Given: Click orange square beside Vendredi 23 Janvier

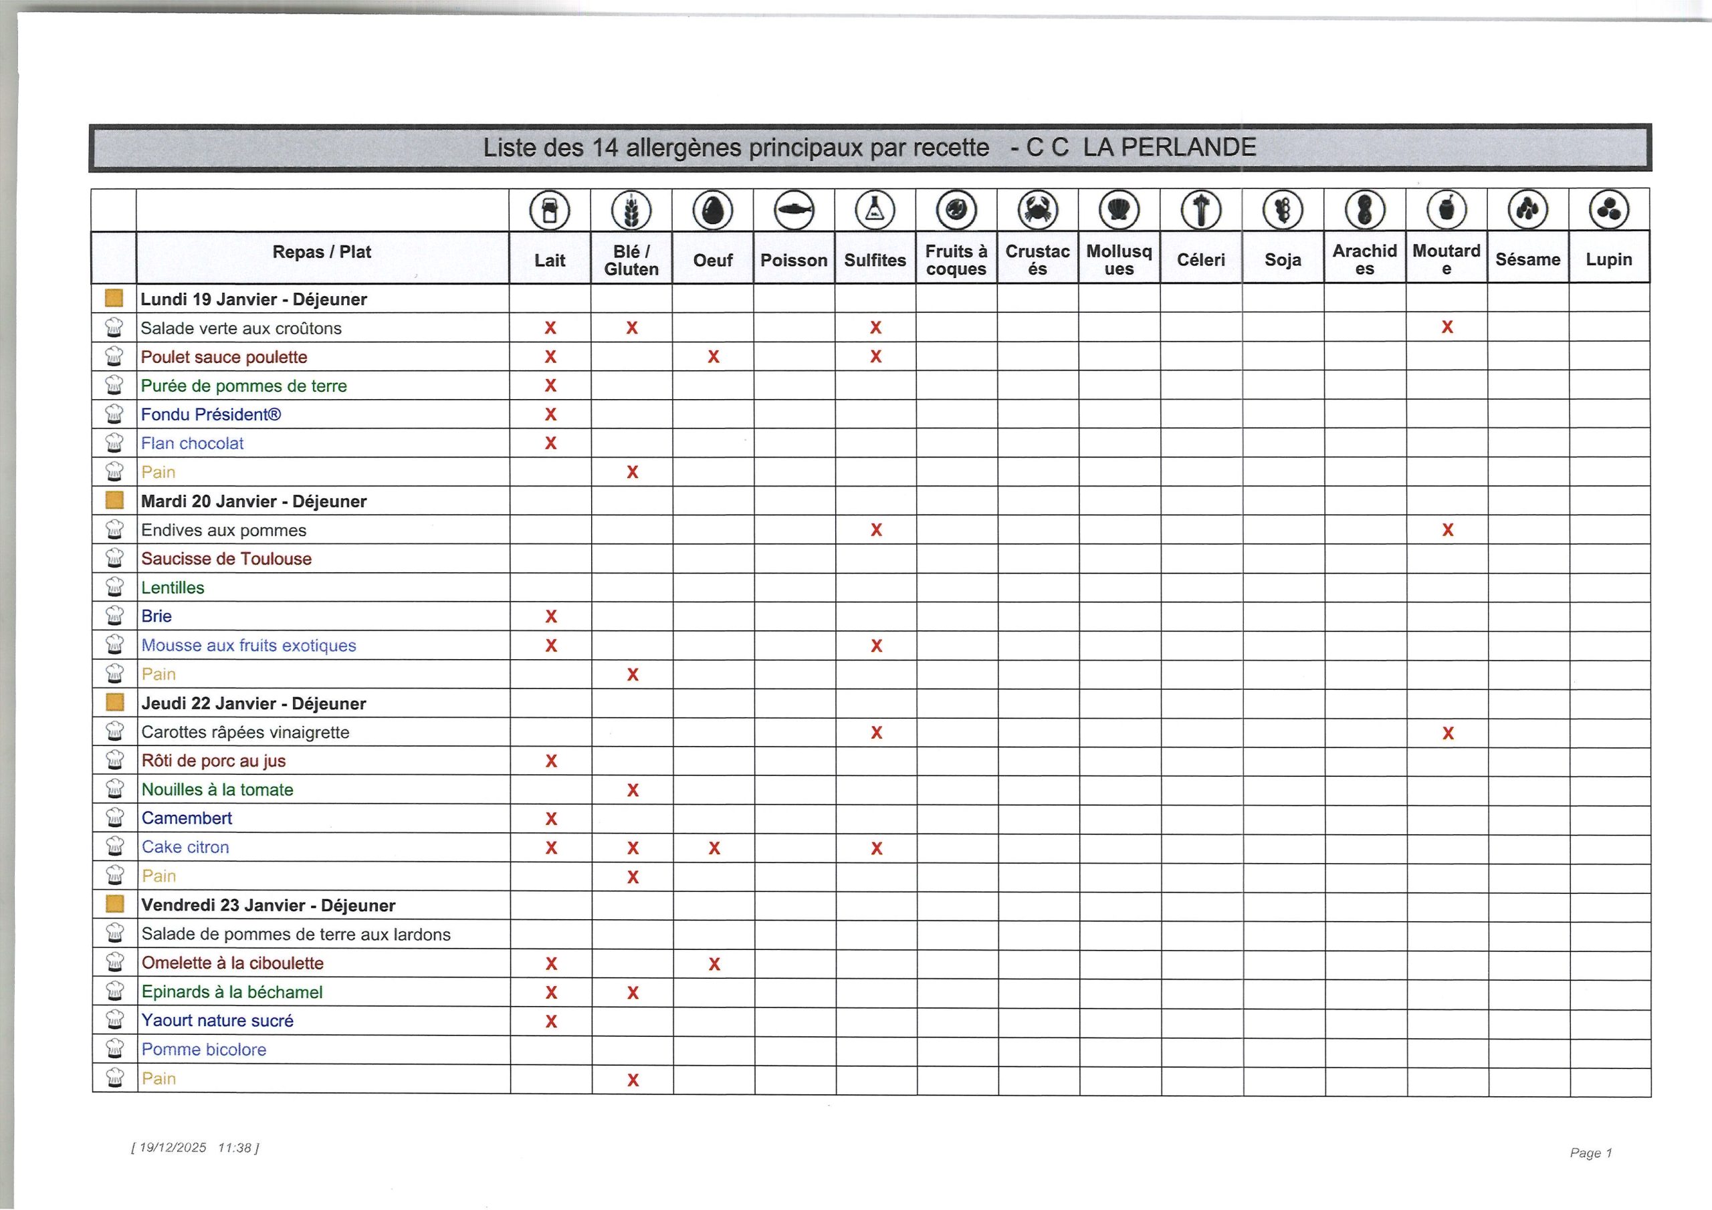Looking at the screenshot, I should click(x=115, y=904).
